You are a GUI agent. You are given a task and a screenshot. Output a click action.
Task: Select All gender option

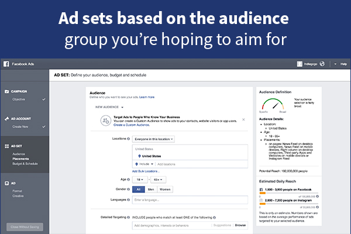coord(139,190)
